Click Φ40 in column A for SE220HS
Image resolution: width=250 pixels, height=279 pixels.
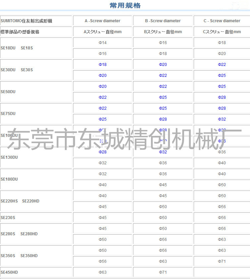[103, 196]
